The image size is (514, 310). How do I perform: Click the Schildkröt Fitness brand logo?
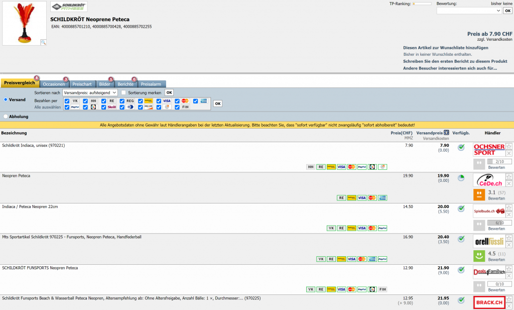click(69, 7)
